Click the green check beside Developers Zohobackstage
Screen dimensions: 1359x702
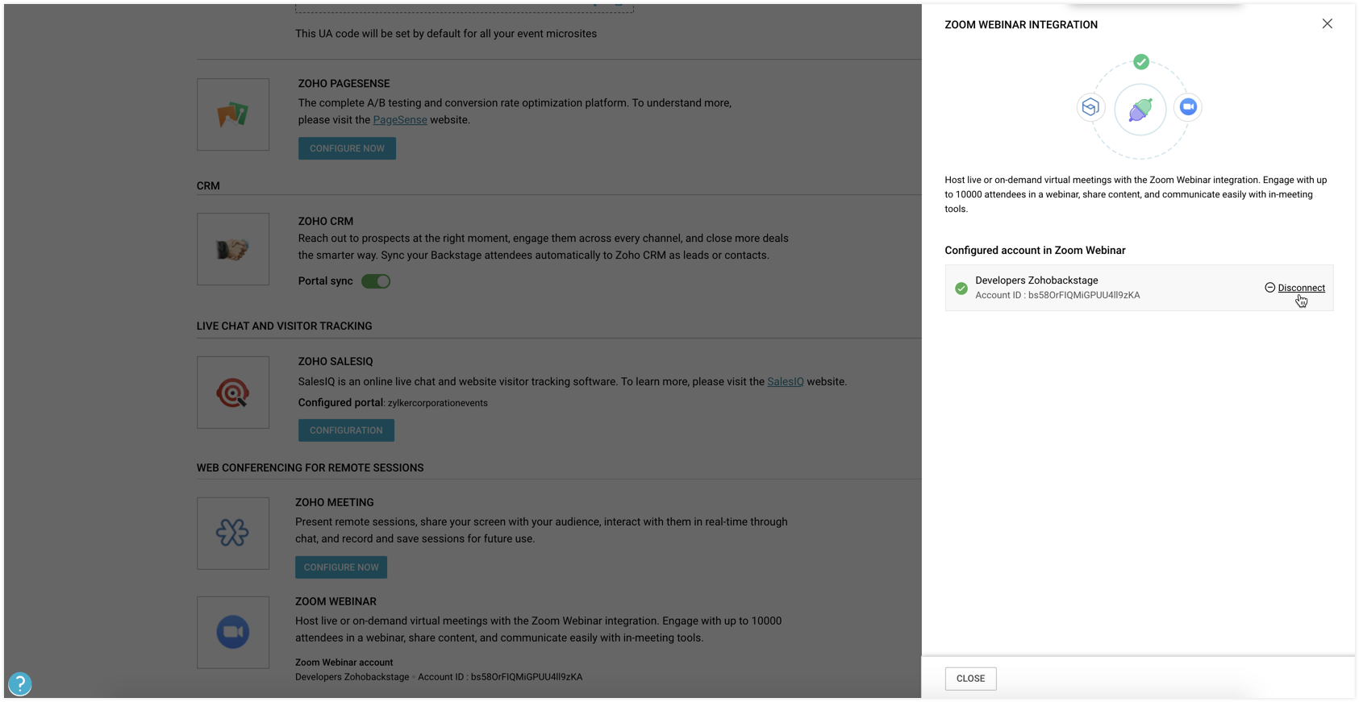tap(961, 288)
